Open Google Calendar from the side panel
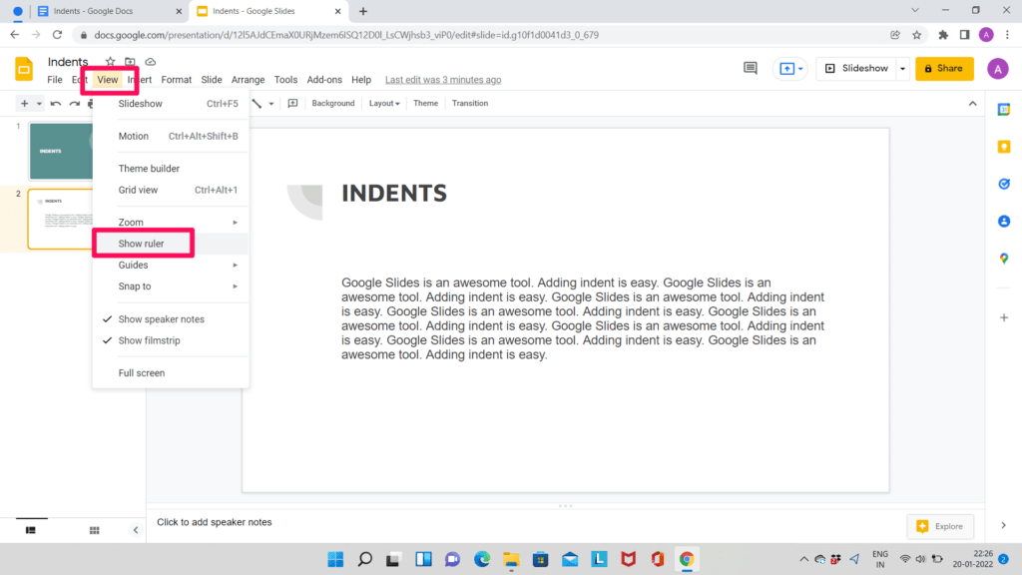 tap(1004, 110)
